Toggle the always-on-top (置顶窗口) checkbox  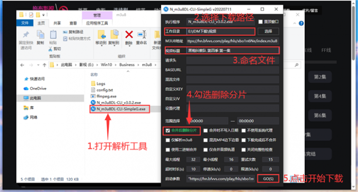(260, 22)
